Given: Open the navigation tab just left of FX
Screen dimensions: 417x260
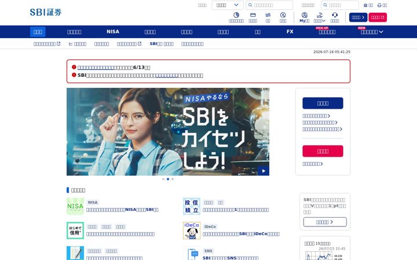Looking at the screenshot, I should click(x=258, y=32).
